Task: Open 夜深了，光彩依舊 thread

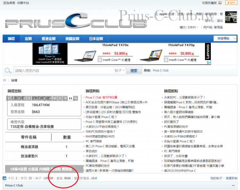Action: click(176, 156)
